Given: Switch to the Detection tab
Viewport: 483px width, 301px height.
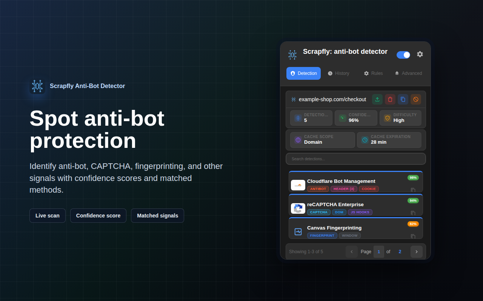Looking at the screenshot, I should pyautogui.click(x=303, y=73).
